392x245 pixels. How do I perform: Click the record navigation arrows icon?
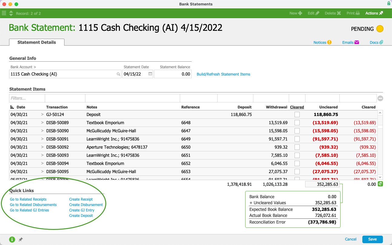point(11,13)
